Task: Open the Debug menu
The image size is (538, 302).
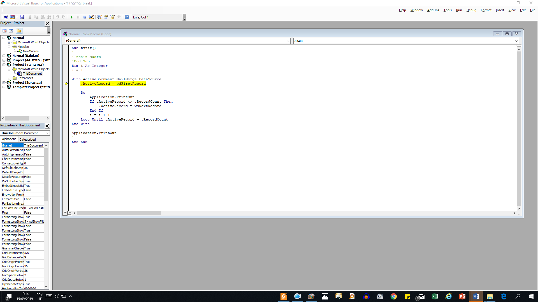Action: [471, 10]
